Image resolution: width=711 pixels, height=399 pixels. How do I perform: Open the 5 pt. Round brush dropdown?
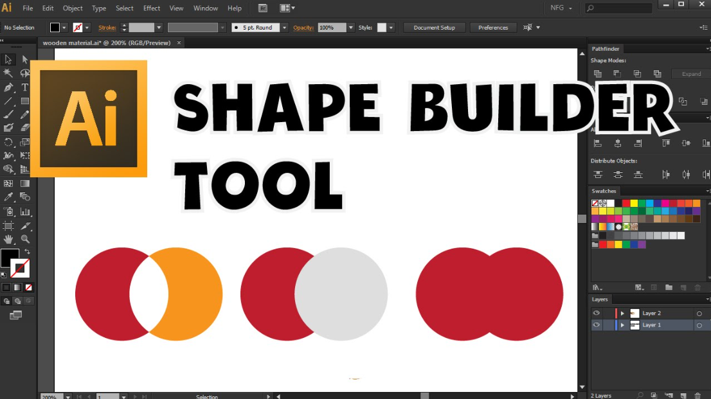[x=284, y=28]
